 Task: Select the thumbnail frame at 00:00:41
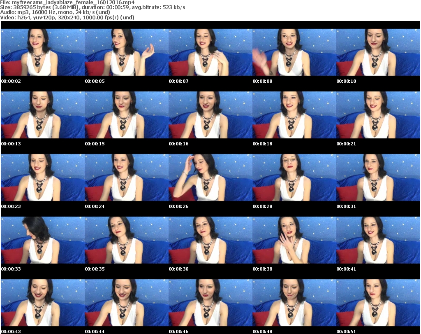click(378, 240)
